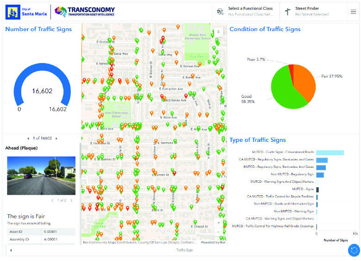Zoom out on the map

point(218,231)
